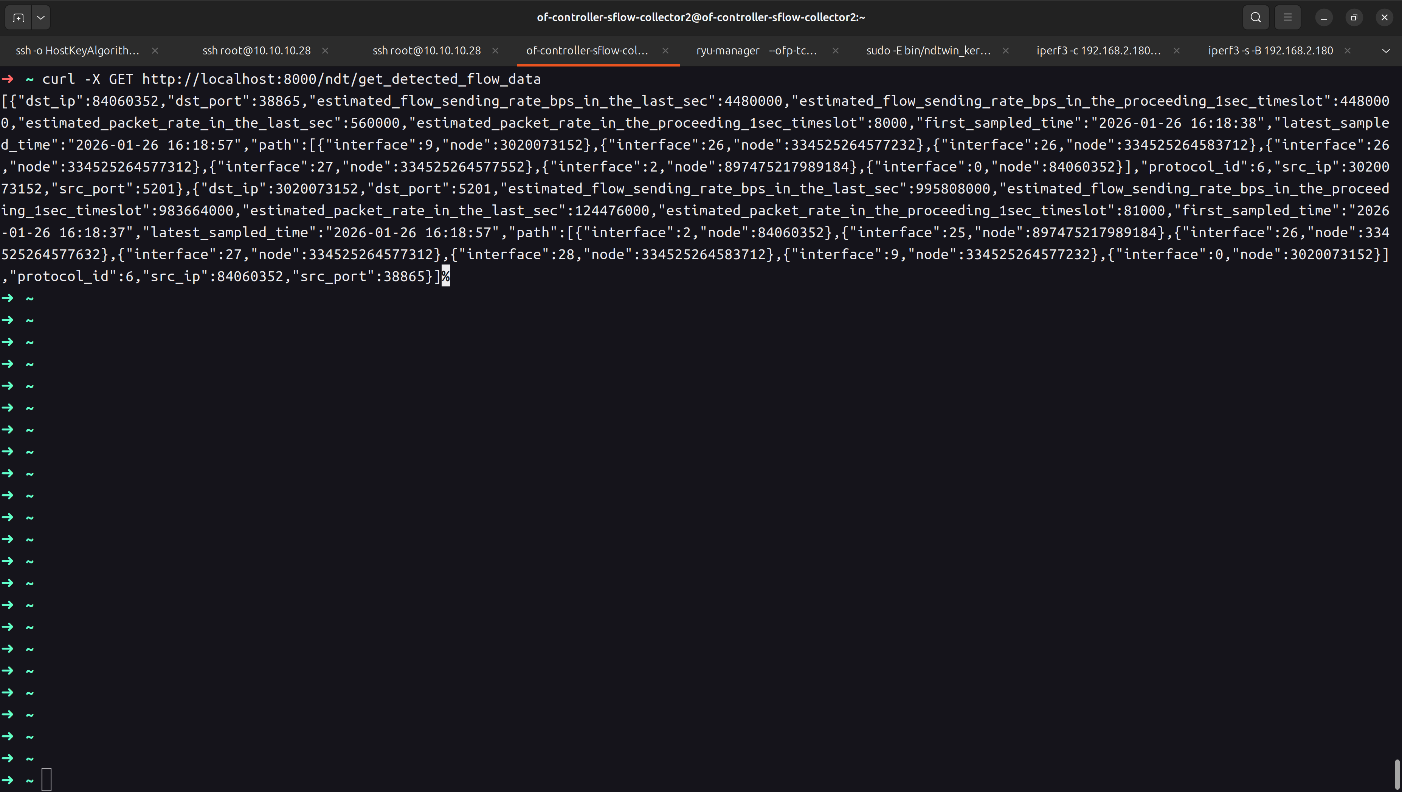Open the terminal search magnifier icon
The image size is (1402, 792).
1256,17
